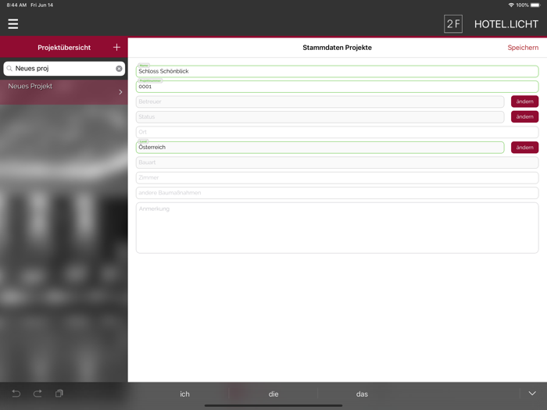Edit the project number field 0001
This screenshot has width=547, height=410.
(337, 87)
